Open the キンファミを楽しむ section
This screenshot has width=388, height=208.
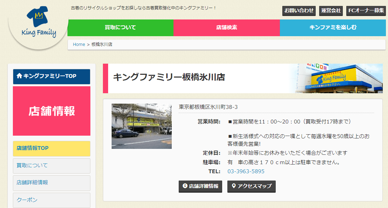333,27
